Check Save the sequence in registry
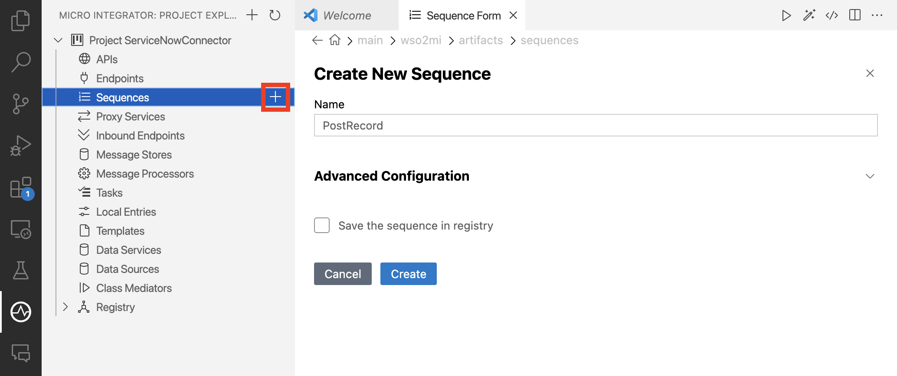897x376 pixels. click(x=322, y=225)
